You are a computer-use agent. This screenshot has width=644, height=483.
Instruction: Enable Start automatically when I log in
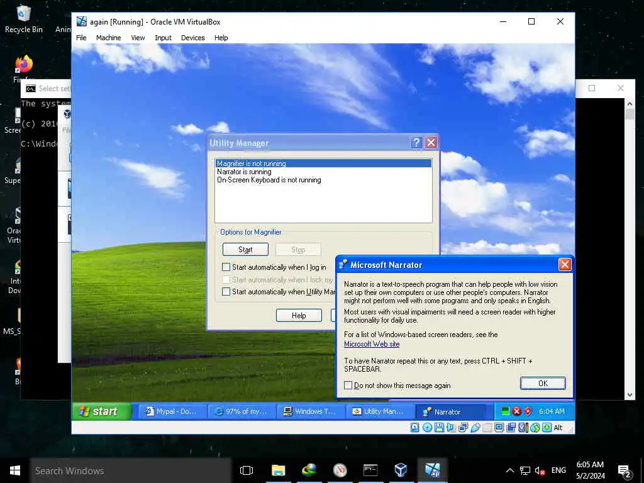click(x=226, y=267)
